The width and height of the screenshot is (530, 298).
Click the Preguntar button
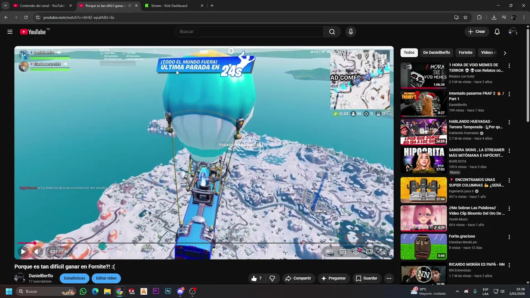pos(333,279)
